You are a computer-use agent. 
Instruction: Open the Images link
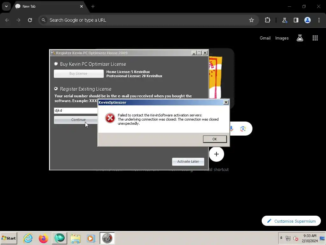282,38
